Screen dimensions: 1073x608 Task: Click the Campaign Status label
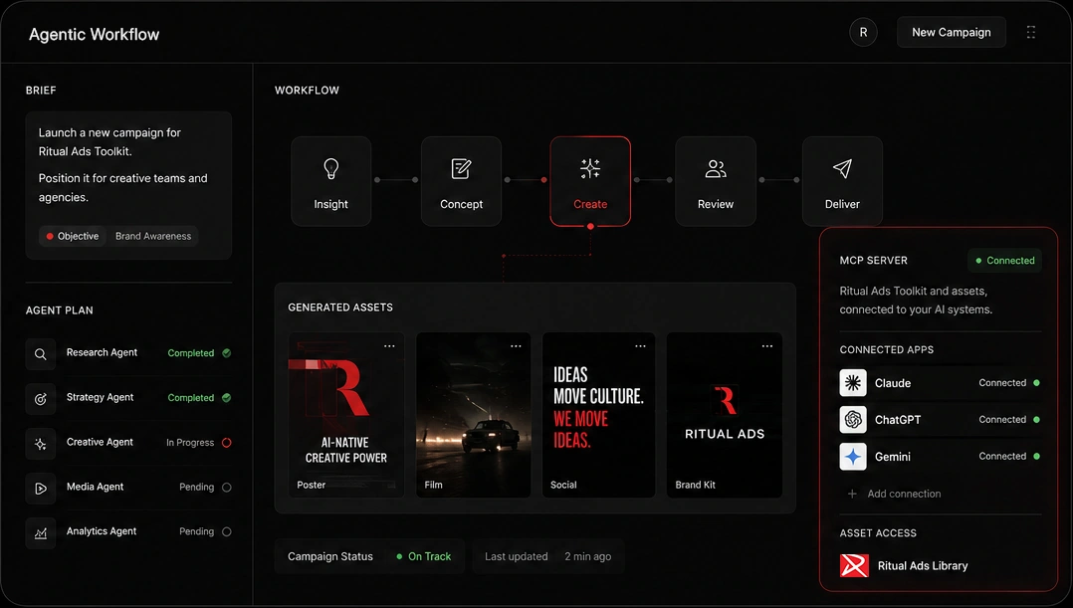pyautogui.click(x=330, y=556)
